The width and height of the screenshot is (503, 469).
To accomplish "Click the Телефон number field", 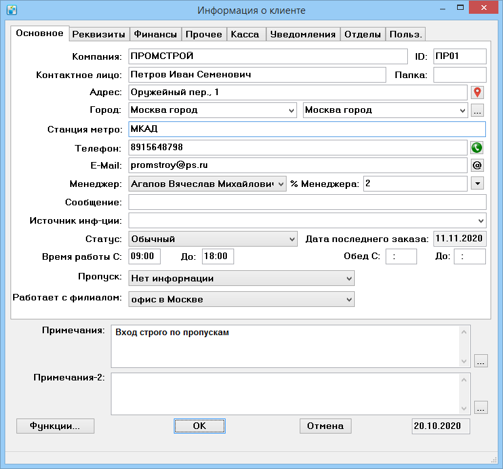I will click(x=298, y=148).
